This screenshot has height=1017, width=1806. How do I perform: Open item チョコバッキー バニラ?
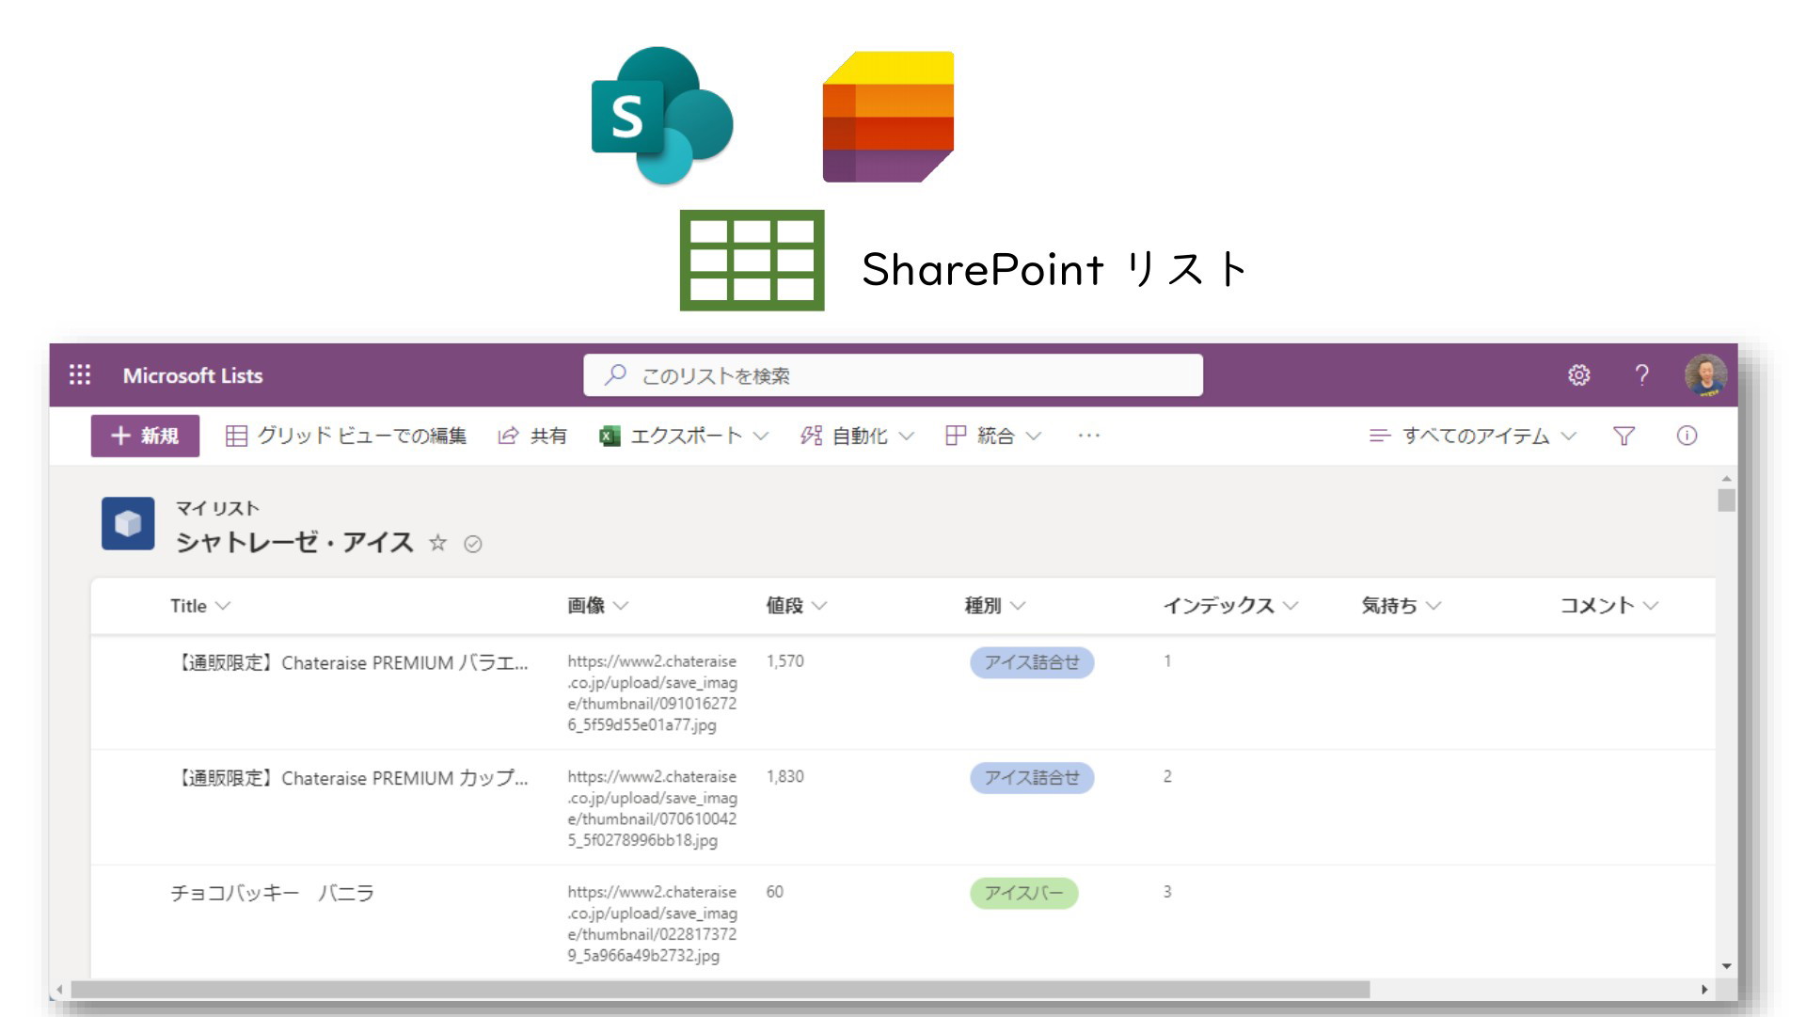click(273, 893)
